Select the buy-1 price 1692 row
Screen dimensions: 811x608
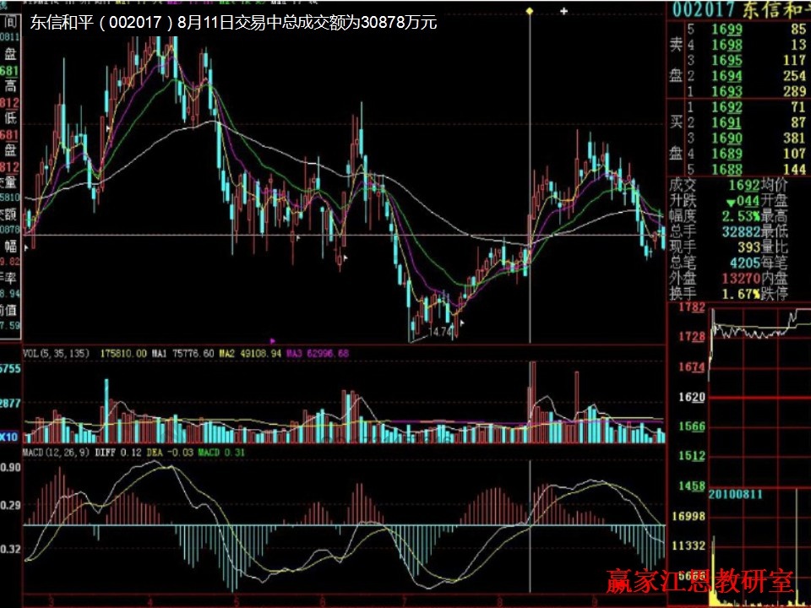[x=727, y=107]
